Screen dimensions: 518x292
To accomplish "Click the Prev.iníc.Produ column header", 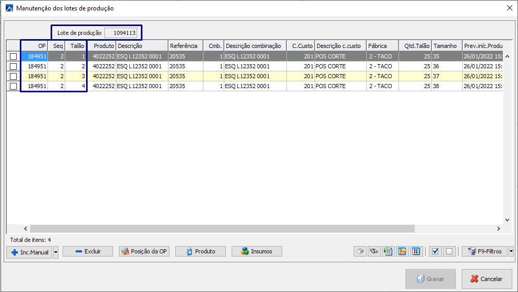I will pos(483,46).
